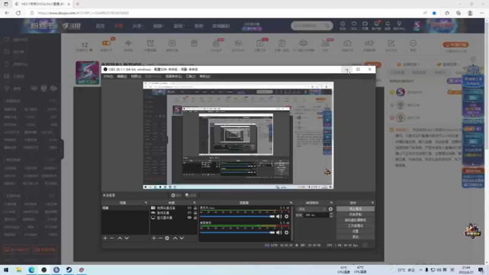
Task: Move source up with arrow in OBS sources toolbar
Action: [x=175, y=238]
